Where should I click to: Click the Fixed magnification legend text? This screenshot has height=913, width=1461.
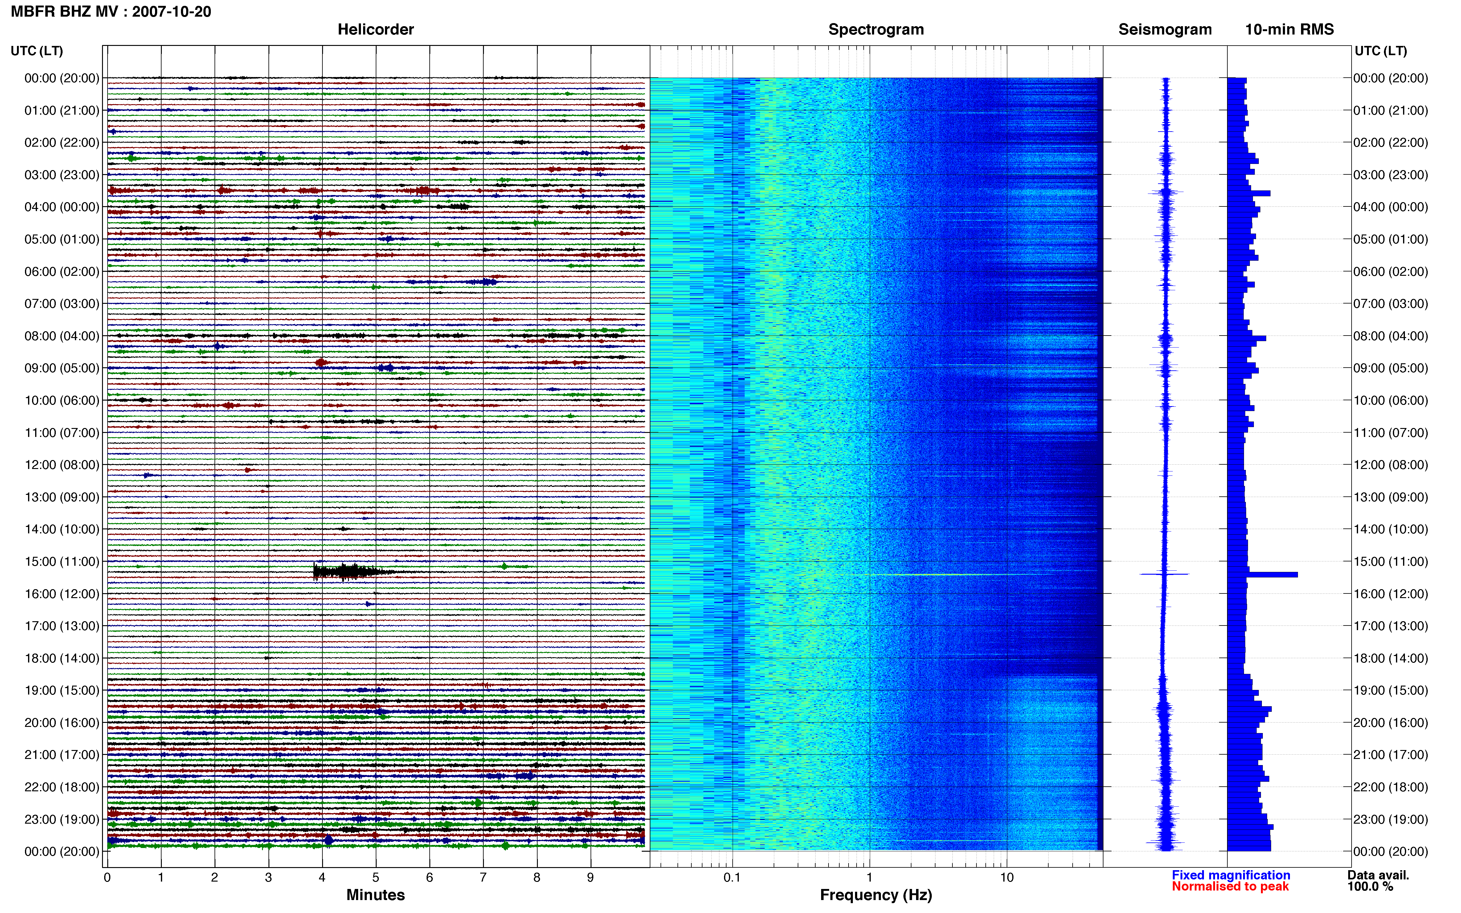point(1231,875)
